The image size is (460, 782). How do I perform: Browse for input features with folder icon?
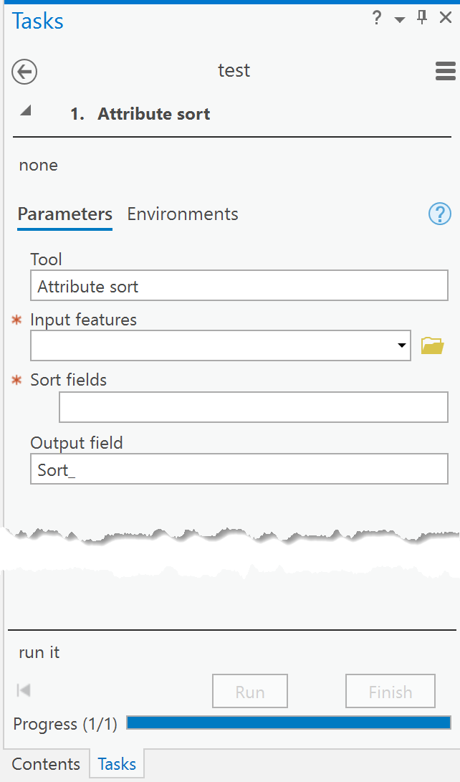click(432, 345)
